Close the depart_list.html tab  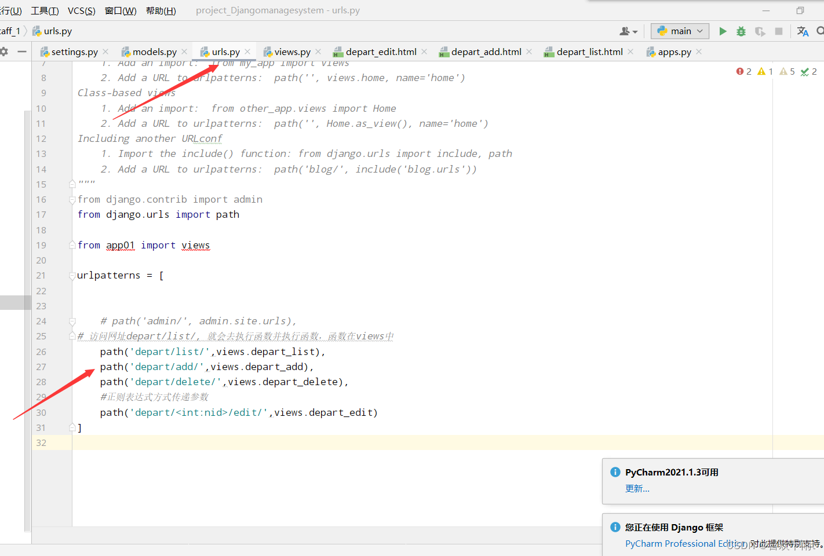click(630, 52)
